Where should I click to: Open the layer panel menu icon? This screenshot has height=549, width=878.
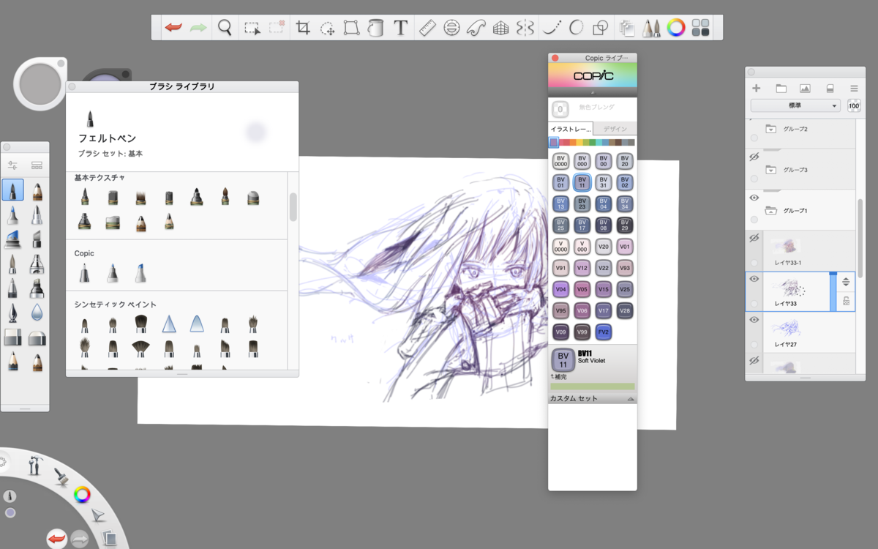point(854,88)
